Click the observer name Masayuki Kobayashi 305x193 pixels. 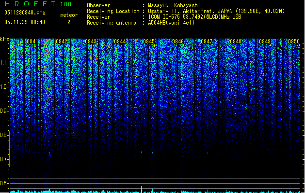[174, 5]
